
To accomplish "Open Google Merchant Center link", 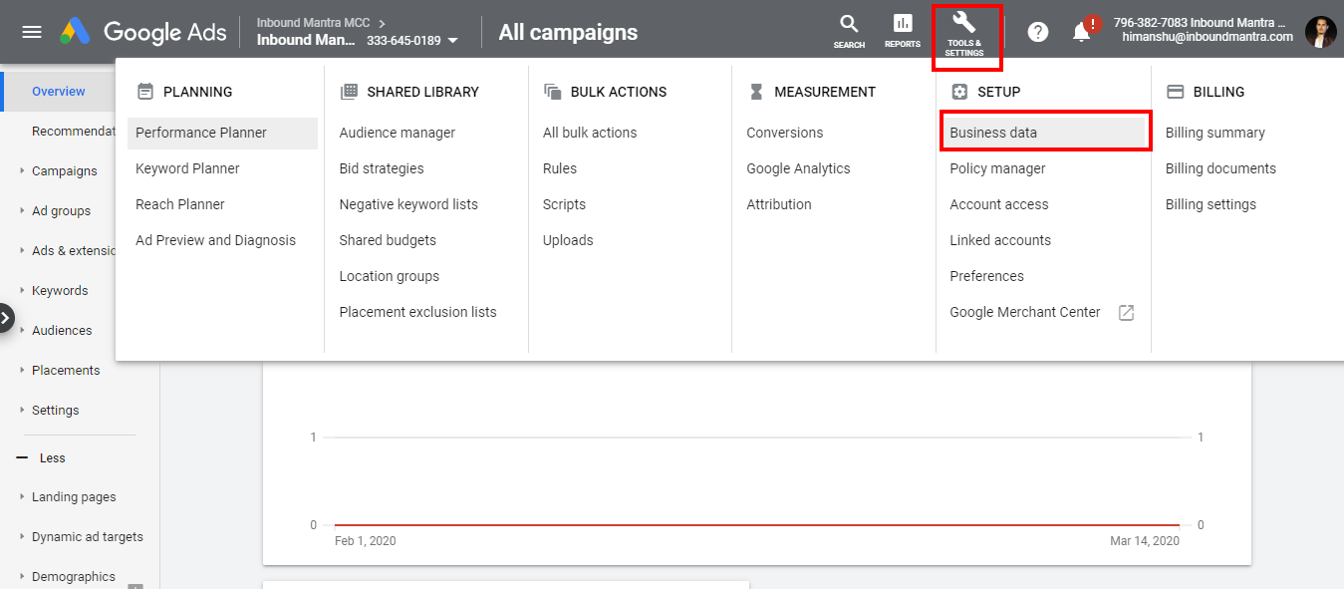I will click(x=1025, y=312).
